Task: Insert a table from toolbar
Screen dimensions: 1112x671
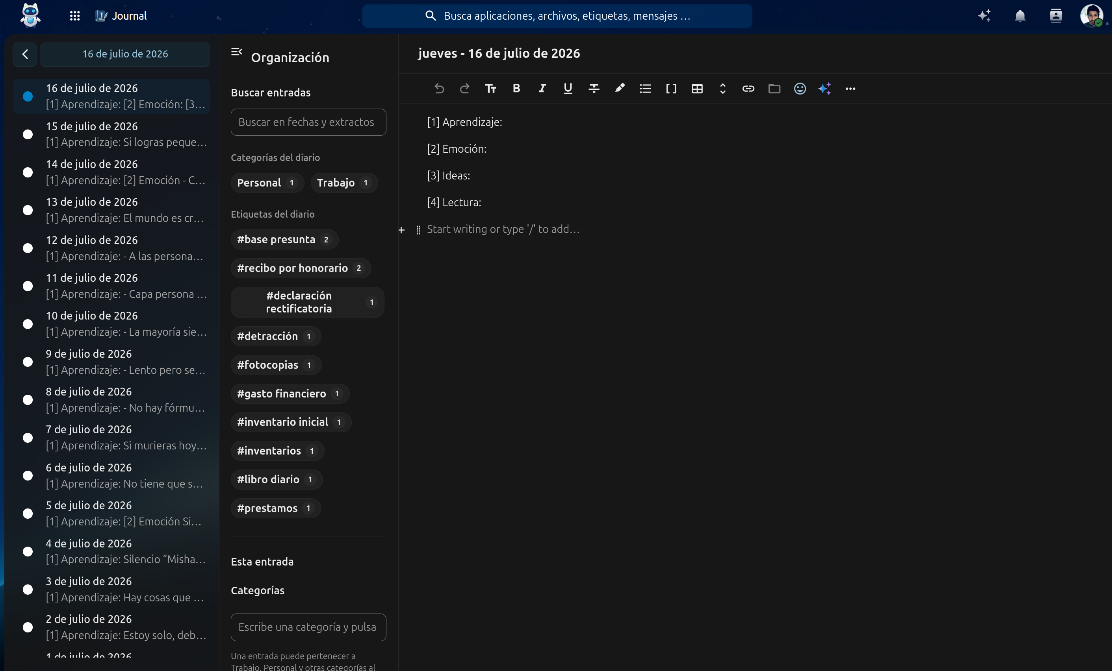Action: [x=697, y=89]
